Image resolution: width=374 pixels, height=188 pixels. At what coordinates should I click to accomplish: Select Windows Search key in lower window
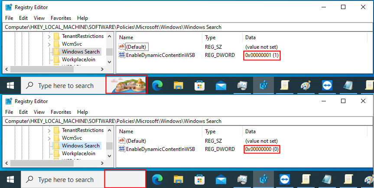click(81, 146)
